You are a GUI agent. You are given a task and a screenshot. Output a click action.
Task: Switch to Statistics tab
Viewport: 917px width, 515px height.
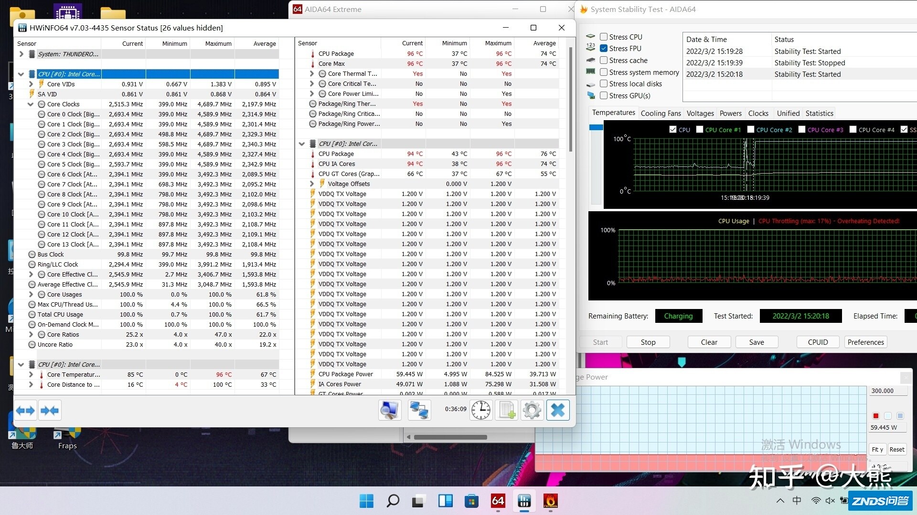820,113
